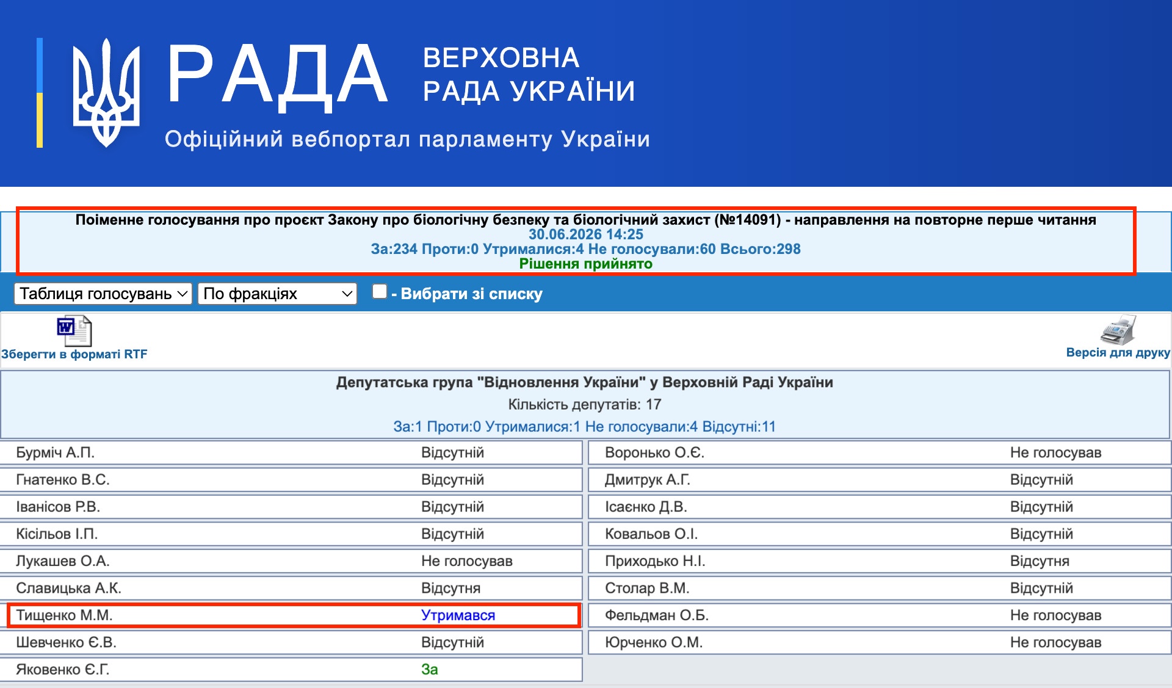
Task: Select deputy 'Фельдман О.Б.'
Action: pos(657,615)
